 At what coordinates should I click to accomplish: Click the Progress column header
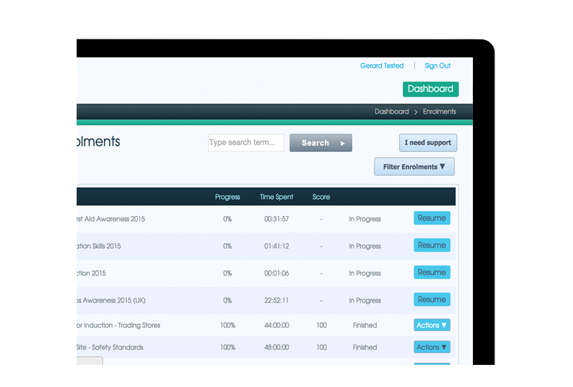(227, 197)
